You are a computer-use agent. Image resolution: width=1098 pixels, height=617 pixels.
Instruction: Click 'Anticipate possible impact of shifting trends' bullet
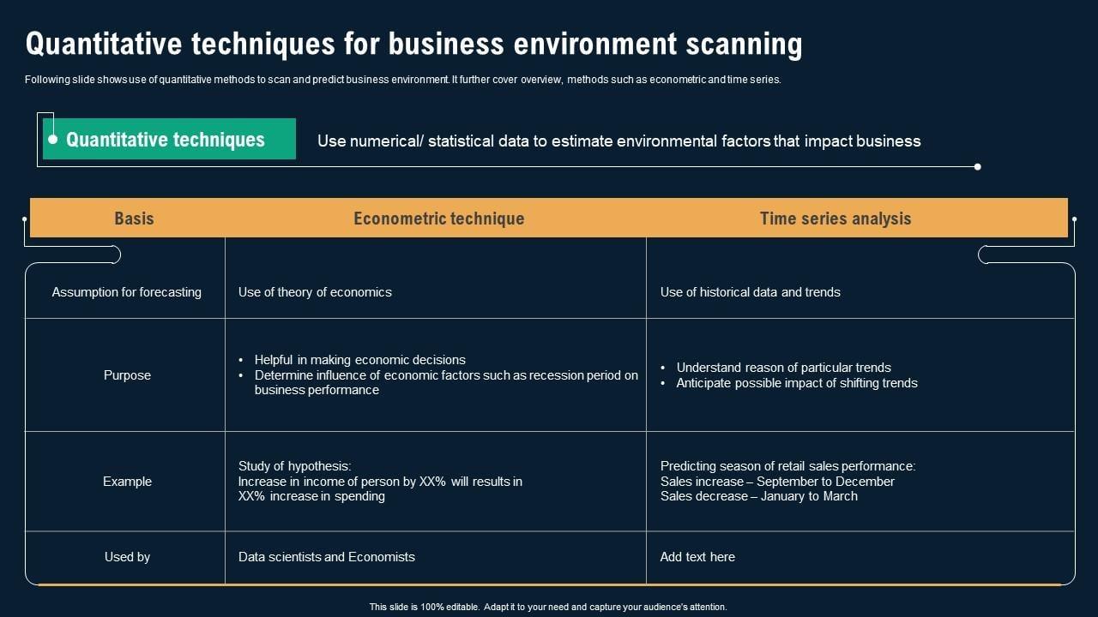click(796, 383)
